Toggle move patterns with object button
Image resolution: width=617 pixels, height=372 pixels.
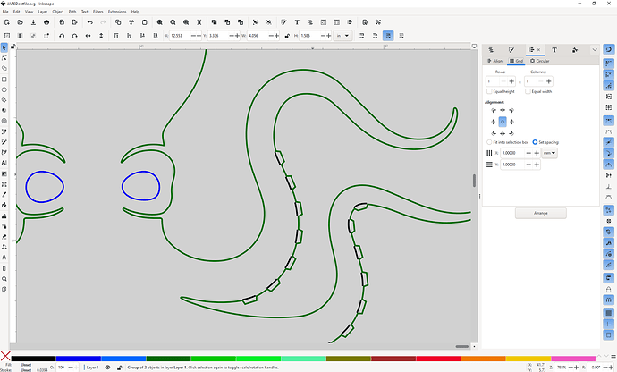[x=401, y=36]
